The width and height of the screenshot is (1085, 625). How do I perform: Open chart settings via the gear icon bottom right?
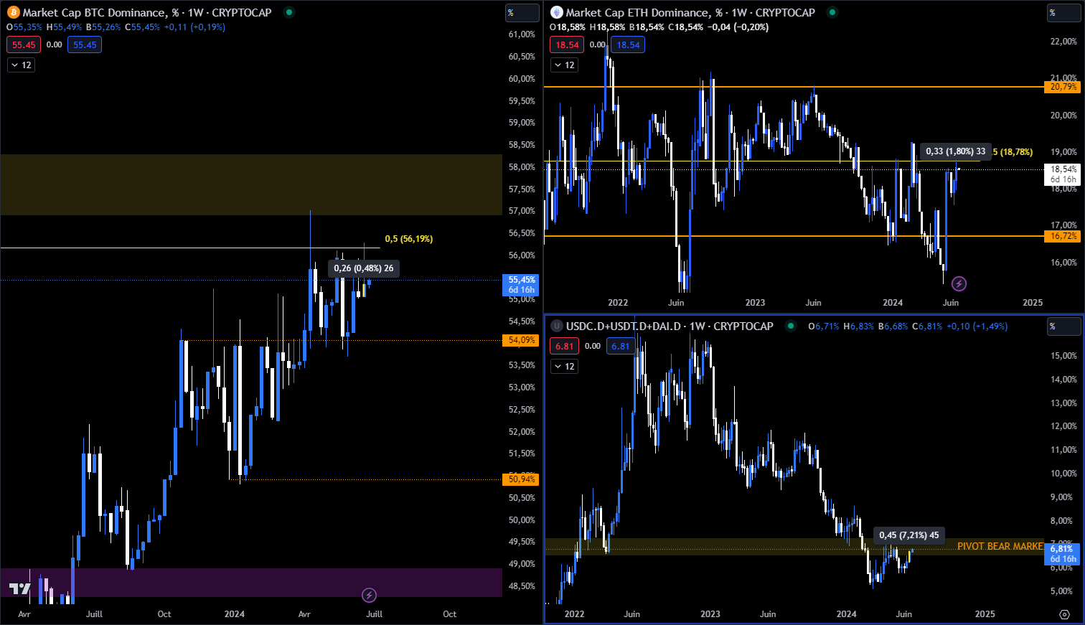[1064, 615]
